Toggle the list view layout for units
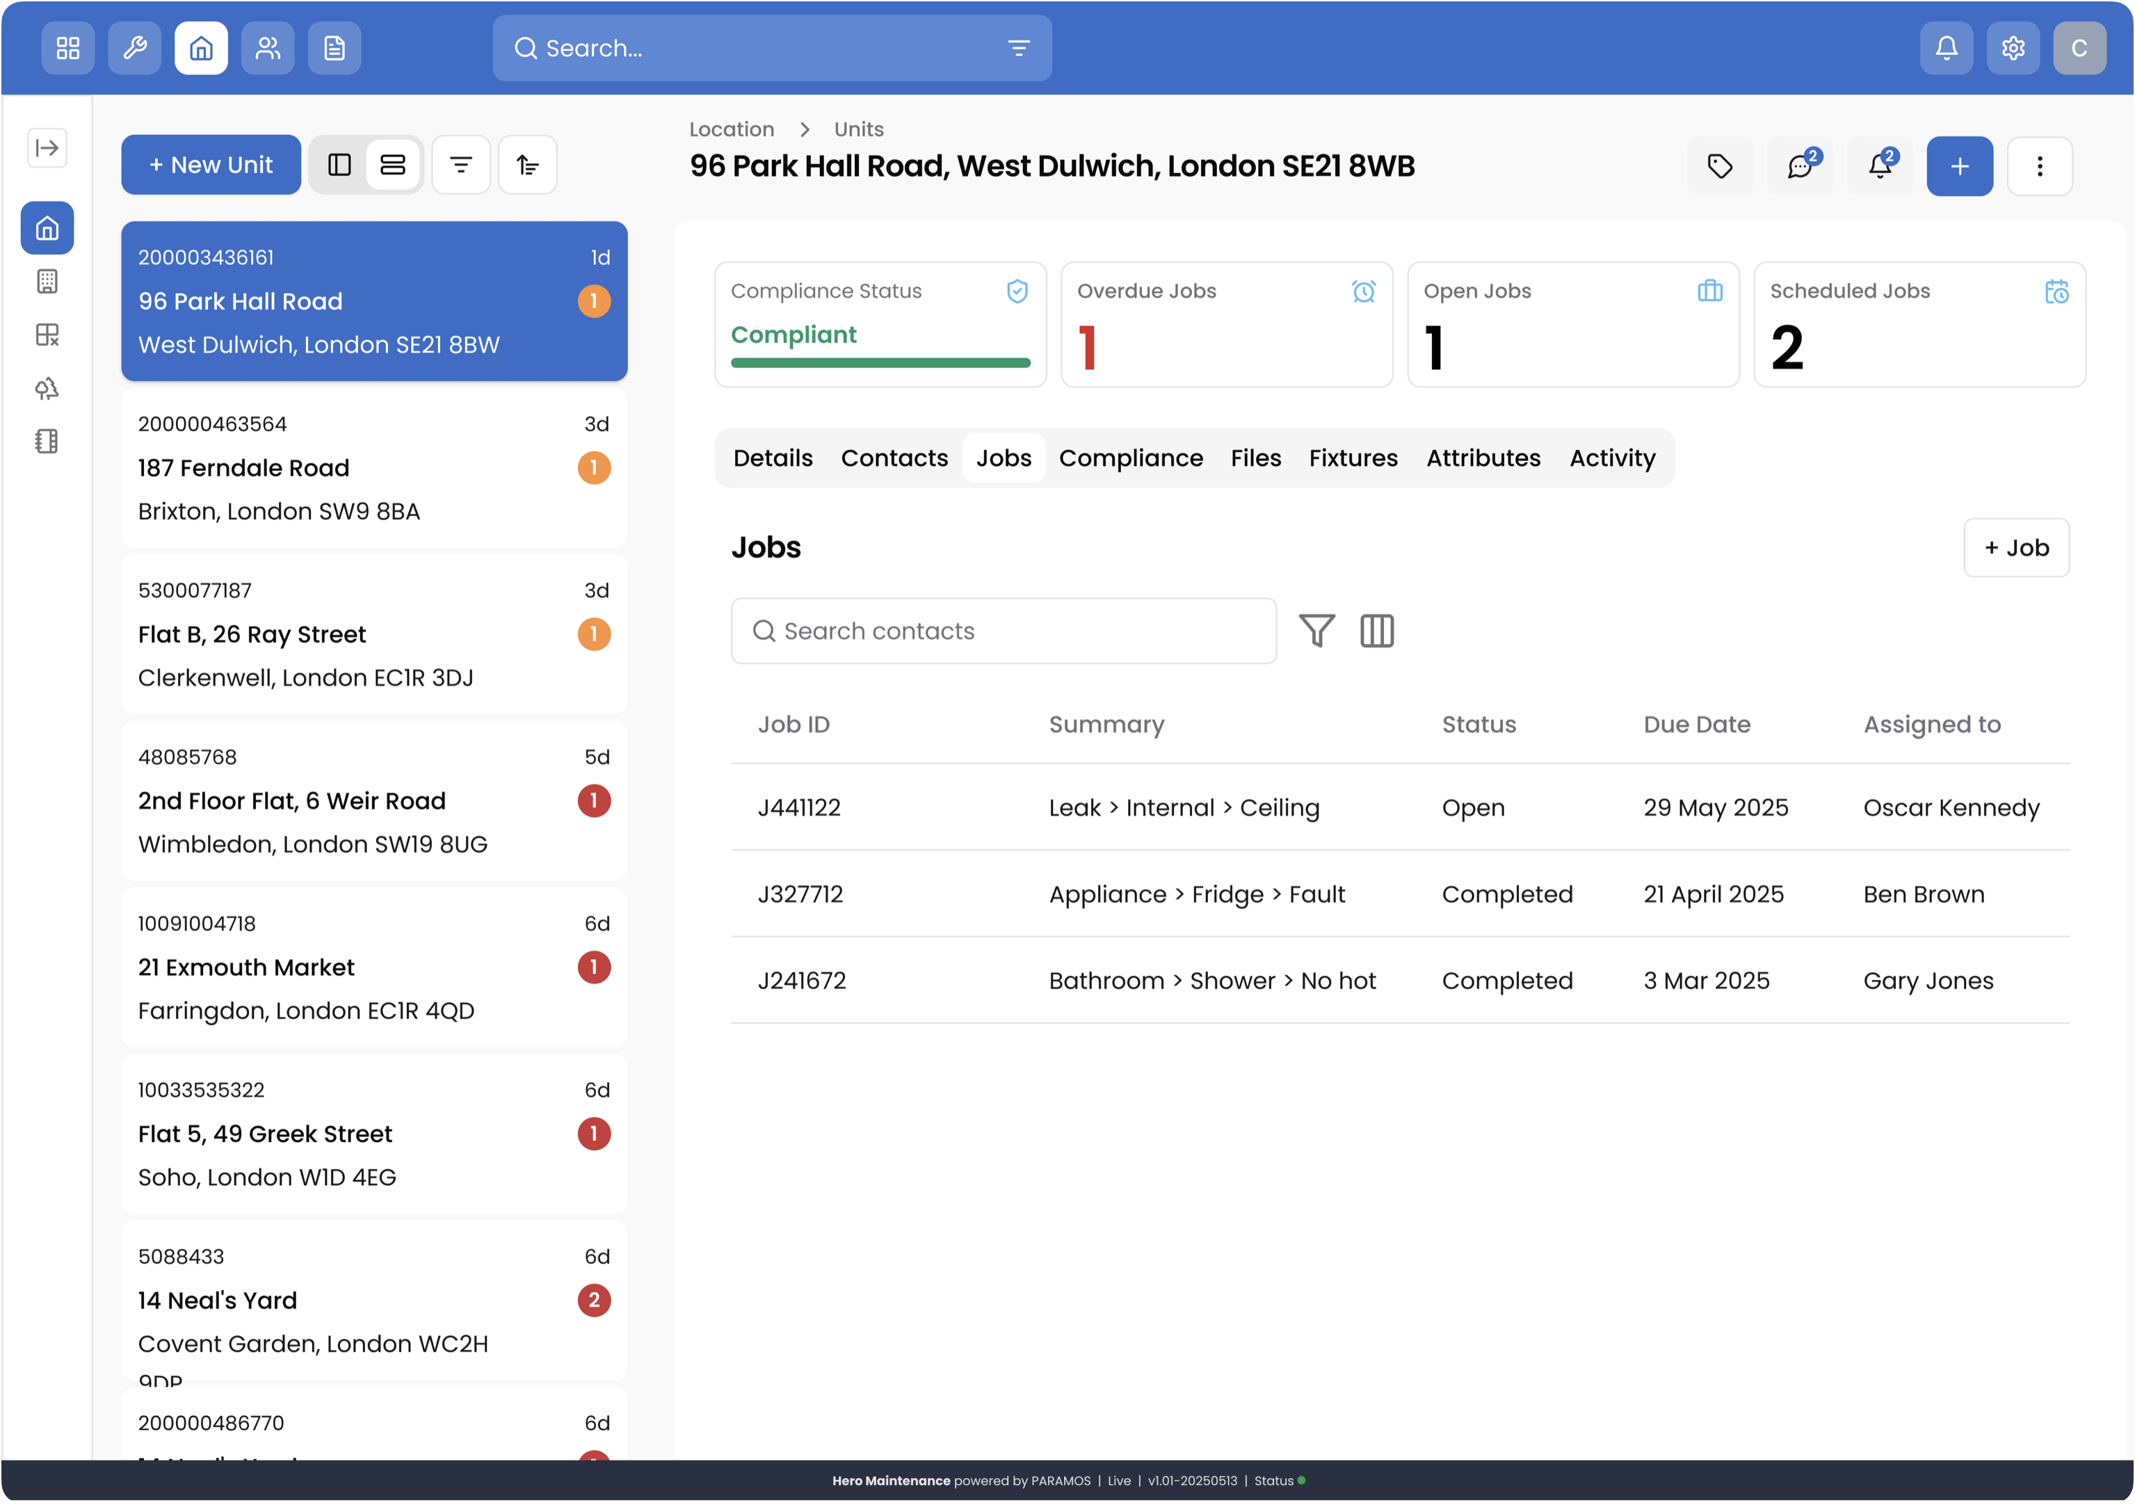This screenshot has width=2135, height=1505. pyautogui.click(x=394, y=165)
